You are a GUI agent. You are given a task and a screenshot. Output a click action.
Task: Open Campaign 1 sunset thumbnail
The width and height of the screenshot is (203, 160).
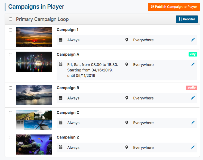34,37
